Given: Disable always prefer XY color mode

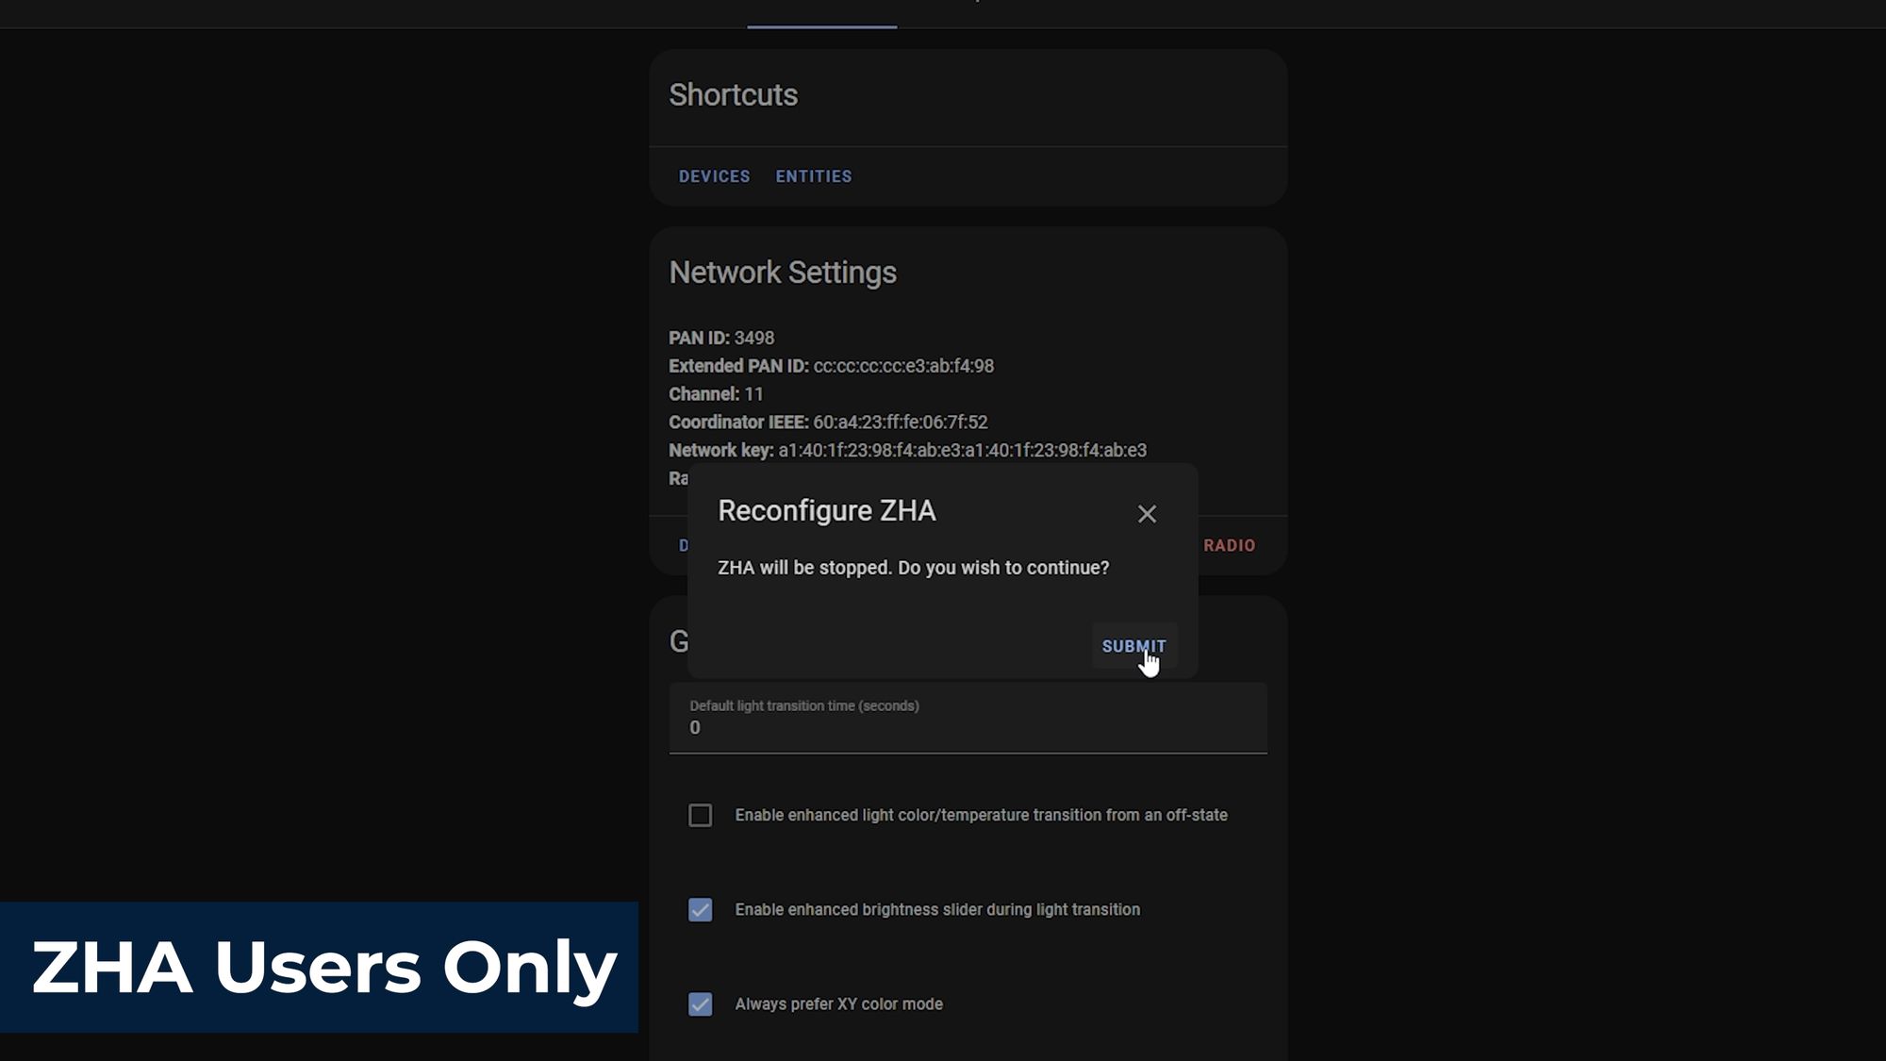Looking at the screenshot, I should click(701, 1004).
